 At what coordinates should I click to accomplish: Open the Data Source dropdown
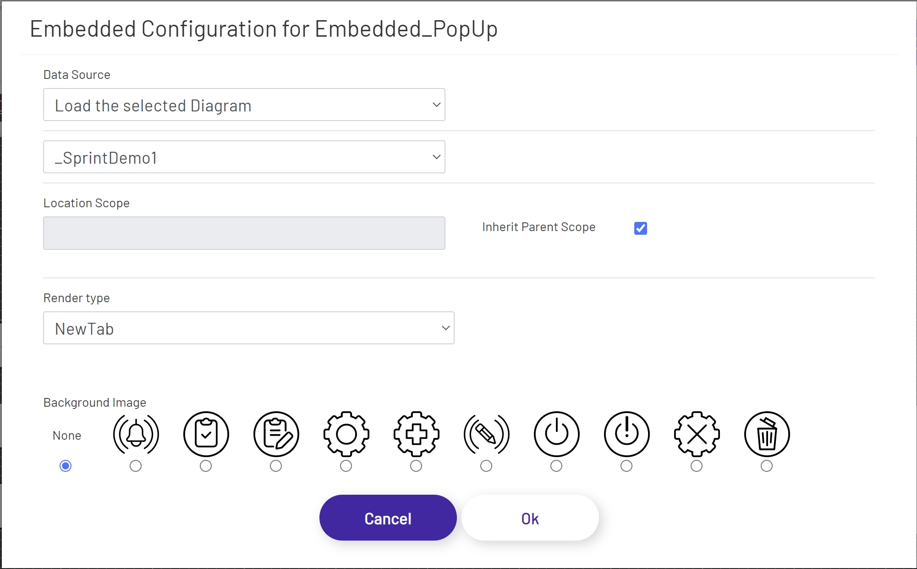pos(244,105)
